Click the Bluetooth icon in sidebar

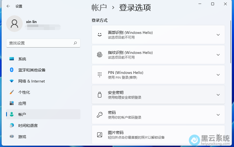click(12, 70)
